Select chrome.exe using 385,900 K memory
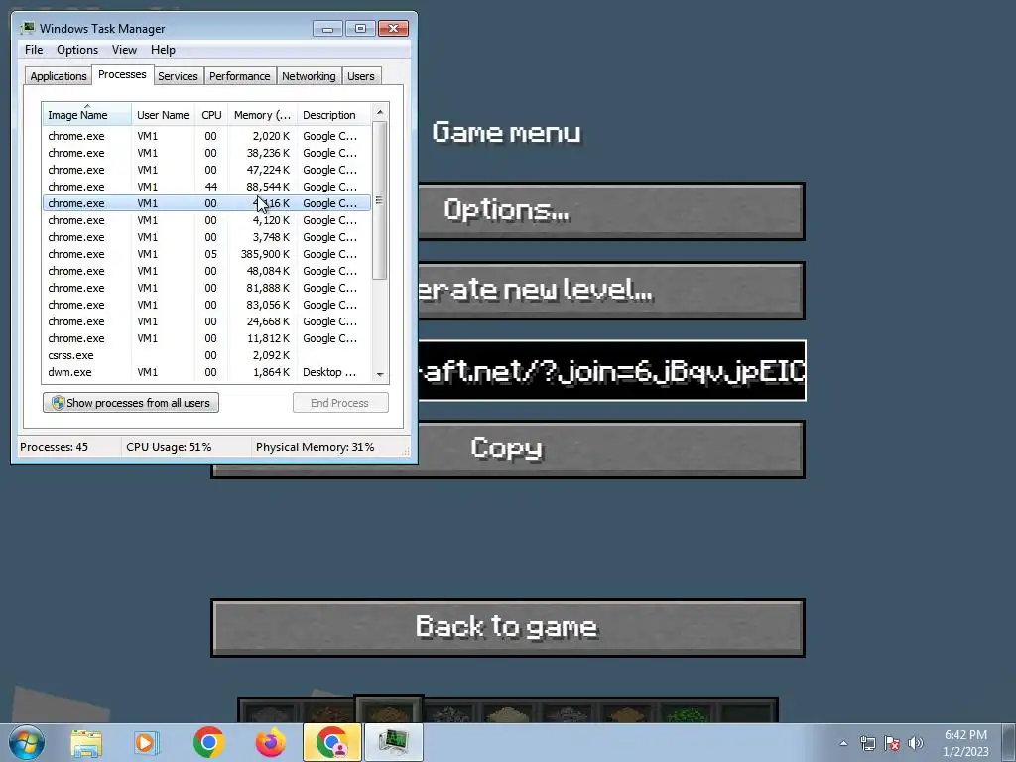Image resolution: width=1016 pixels, height=762 pixels. click(x=206, y=254)
